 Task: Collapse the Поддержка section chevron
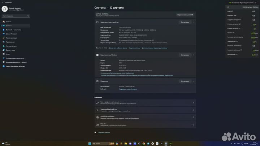[194, 81]
